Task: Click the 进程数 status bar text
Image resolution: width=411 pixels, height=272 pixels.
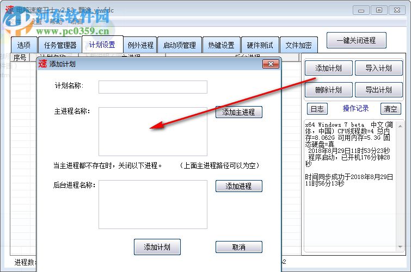Action: point(24,262)
